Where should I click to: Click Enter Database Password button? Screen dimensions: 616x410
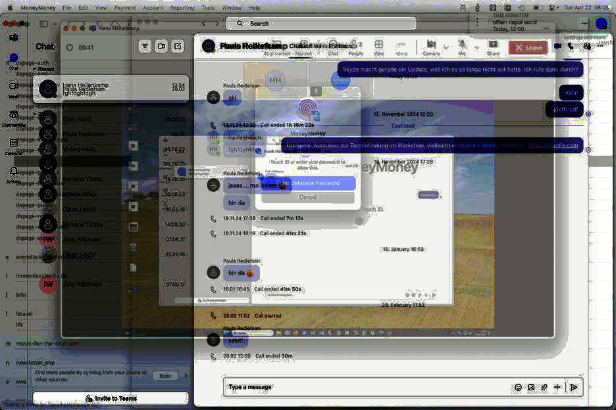click(x=308, y=183)
